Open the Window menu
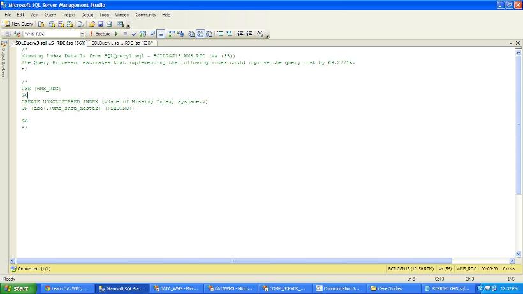This screenshot has height=294, width=523. pyautogui.click(x=122, y=15)
